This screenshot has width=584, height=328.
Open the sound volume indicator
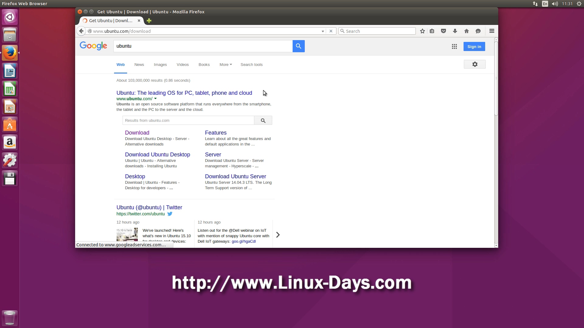pos(555,4)
